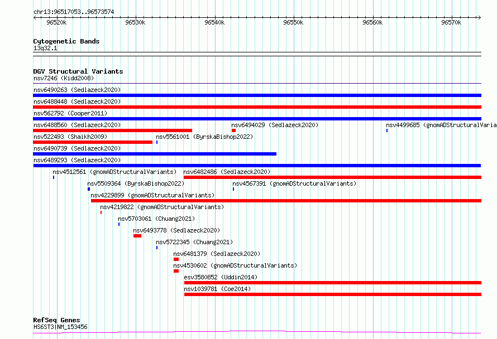Click the 96530k ruler tick label
Screen dimensions: 497x339
click(135, 22)
